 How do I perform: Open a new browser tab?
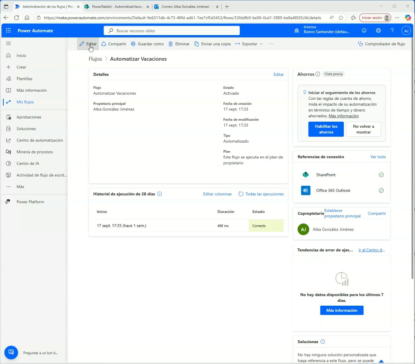(x=227, y=7)
